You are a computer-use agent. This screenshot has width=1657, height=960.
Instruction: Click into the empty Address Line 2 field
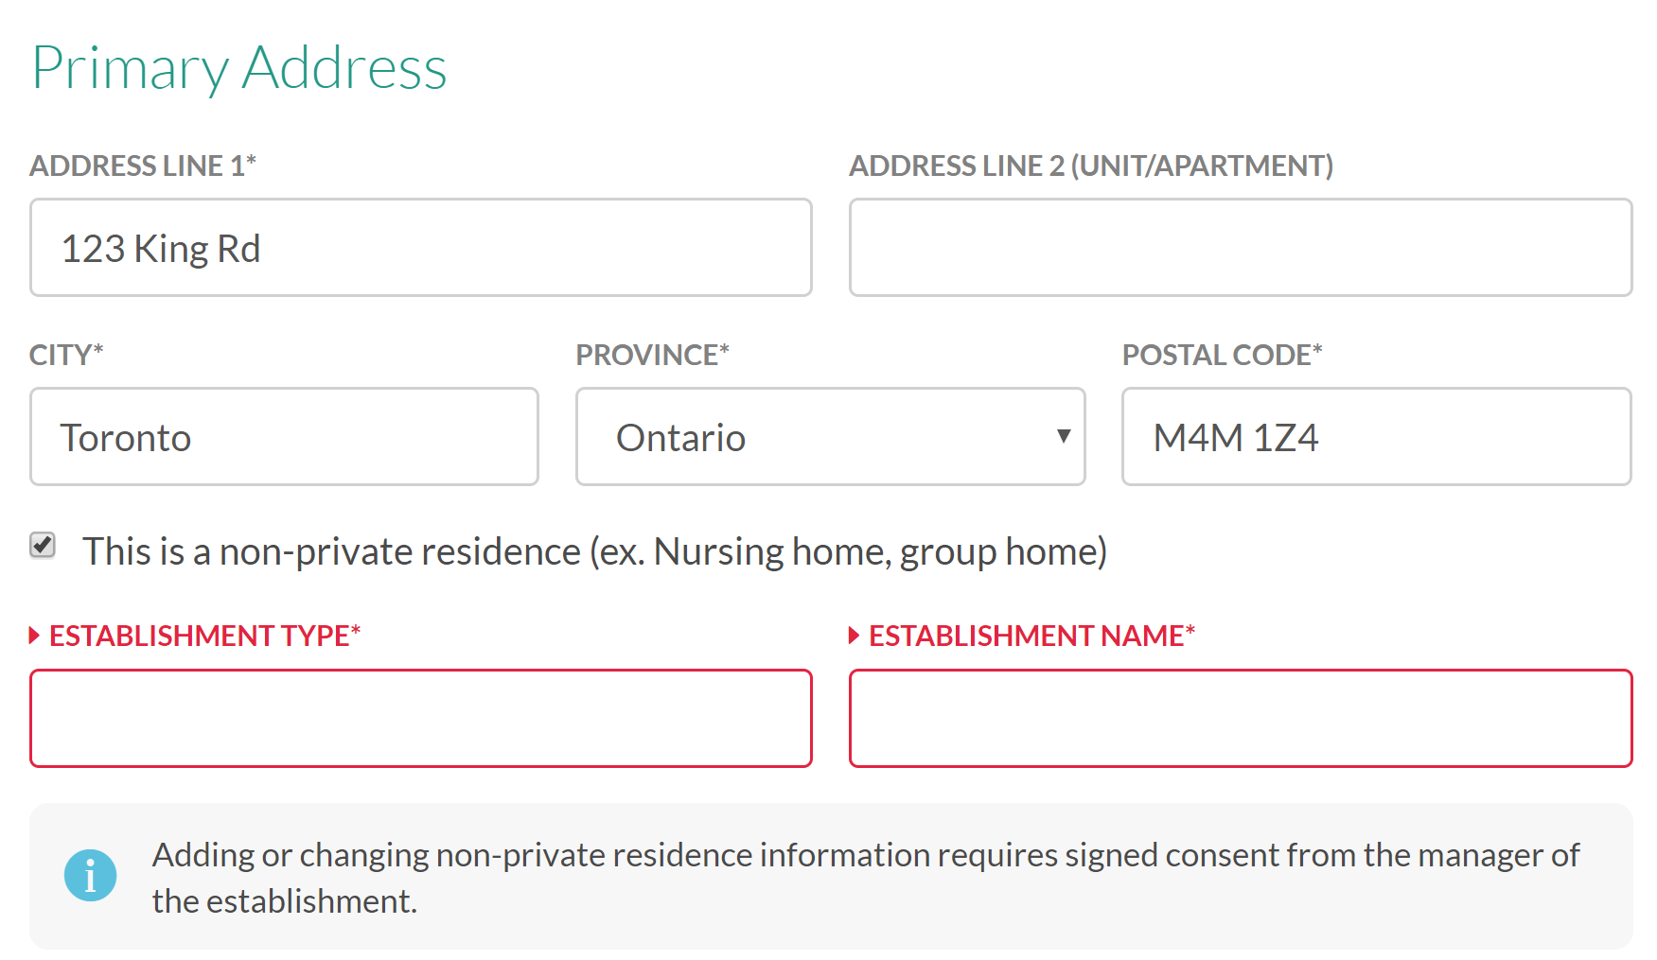(x=1241, y=248)
